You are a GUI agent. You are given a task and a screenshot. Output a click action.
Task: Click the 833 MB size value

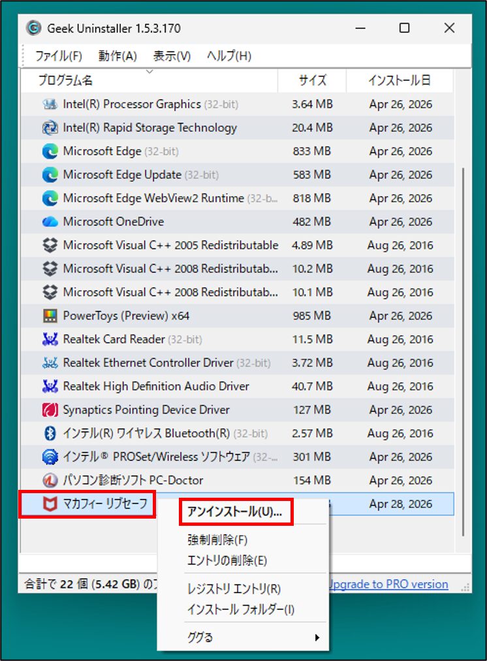(312, 152)
